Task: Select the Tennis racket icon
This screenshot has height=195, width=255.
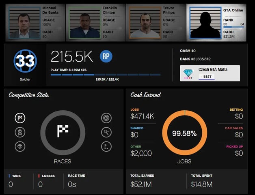Action: [106, 132]
